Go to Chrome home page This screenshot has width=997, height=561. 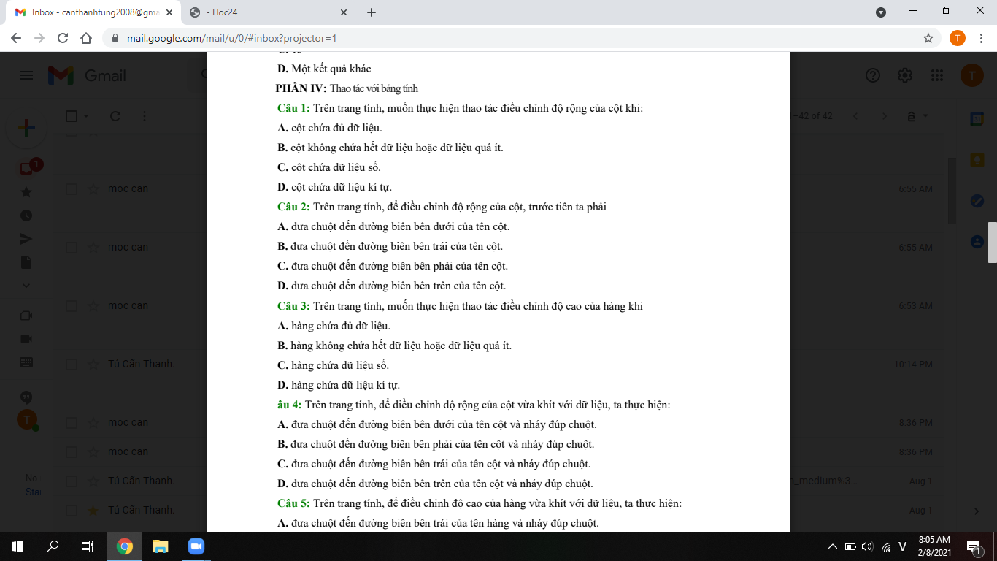coord(86,38)
